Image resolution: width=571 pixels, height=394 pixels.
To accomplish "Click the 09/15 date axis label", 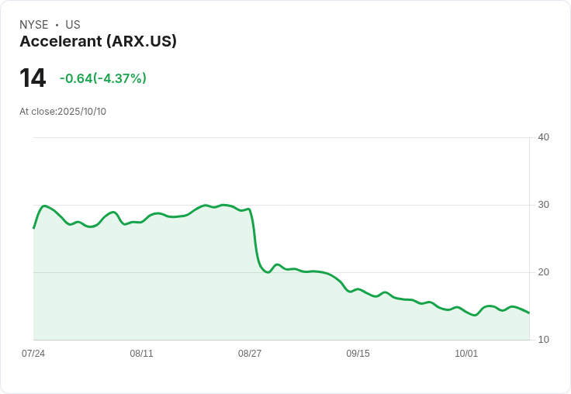I will 358,354.
